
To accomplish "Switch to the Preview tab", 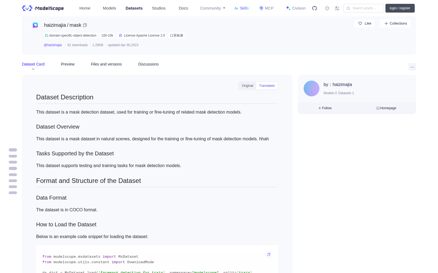I will [x=68, y=64].
